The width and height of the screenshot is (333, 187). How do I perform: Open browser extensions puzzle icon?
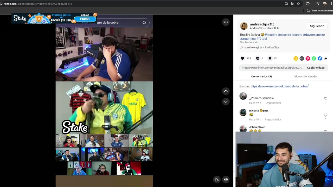click(308, 4)
